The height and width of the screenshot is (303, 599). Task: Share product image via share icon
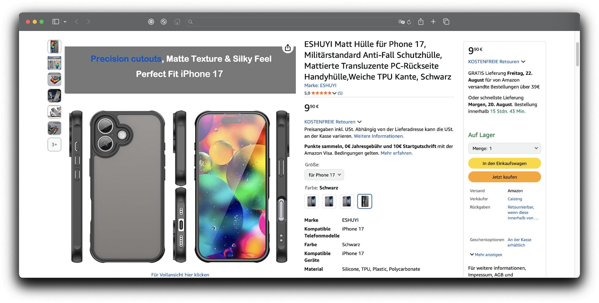pos(288,48)
